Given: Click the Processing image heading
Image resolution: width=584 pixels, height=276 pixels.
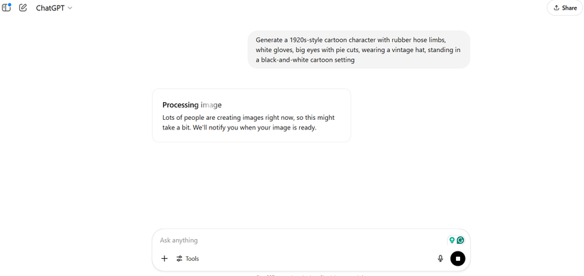Looking at the screenshot, I should 192,105.
